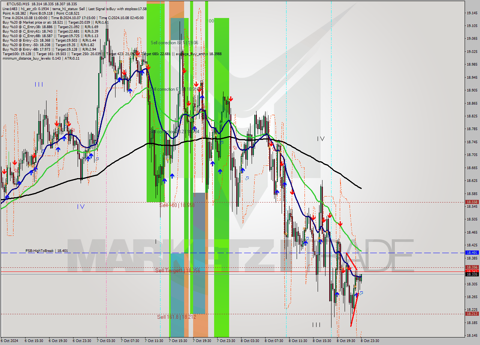Click the green '100' label near chart top
This screenshot has width=480, height=345.
210,21
